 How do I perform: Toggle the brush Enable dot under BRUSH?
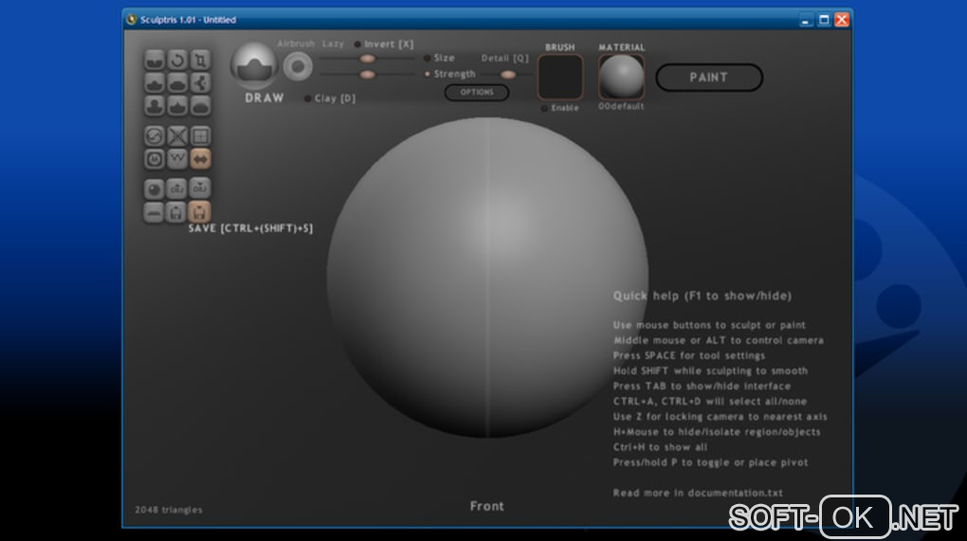pyautogui.click(x=544, y=108)
